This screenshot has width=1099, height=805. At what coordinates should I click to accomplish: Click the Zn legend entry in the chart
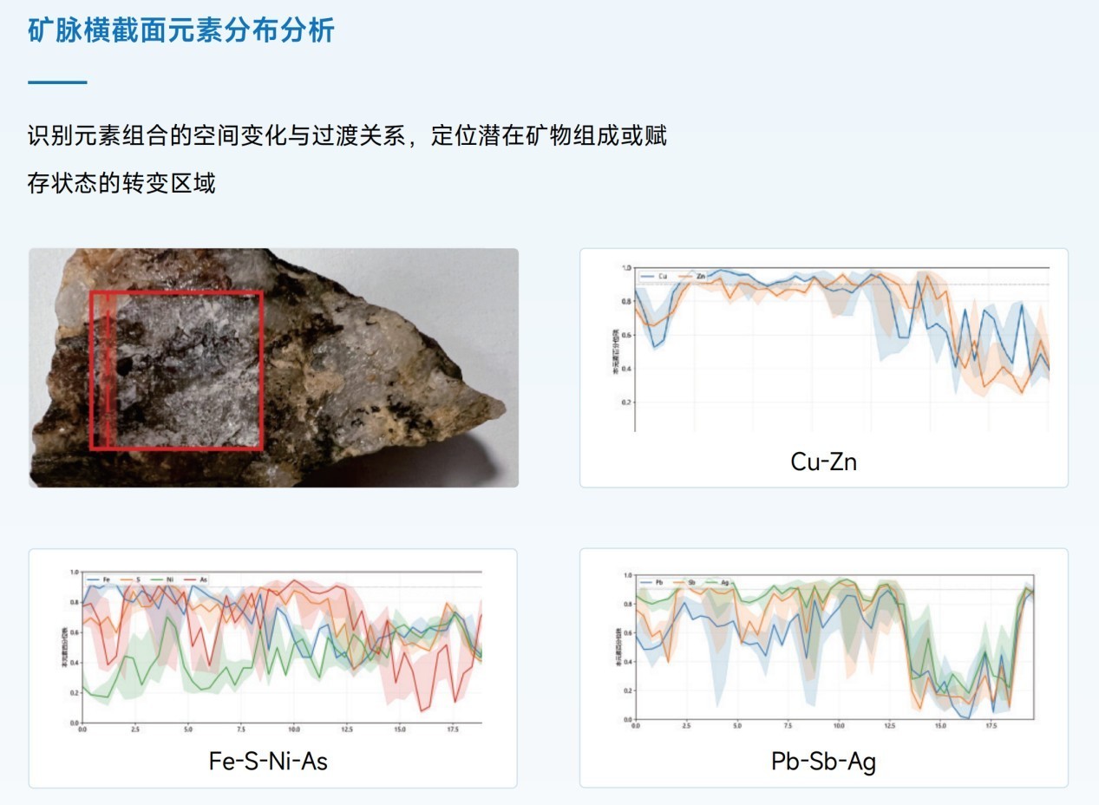click(692, 277)
